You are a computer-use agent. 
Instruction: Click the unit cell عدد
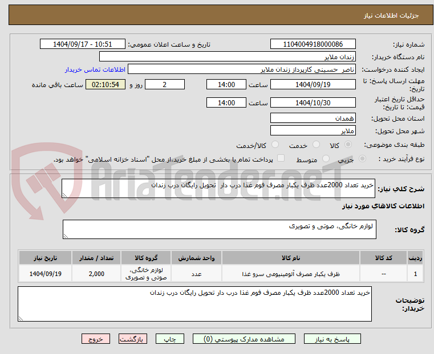click(x=196, y=274)
